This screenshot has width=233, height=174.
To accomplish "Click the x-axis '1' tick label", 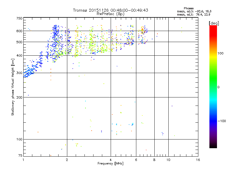I will tap(23, 160).
